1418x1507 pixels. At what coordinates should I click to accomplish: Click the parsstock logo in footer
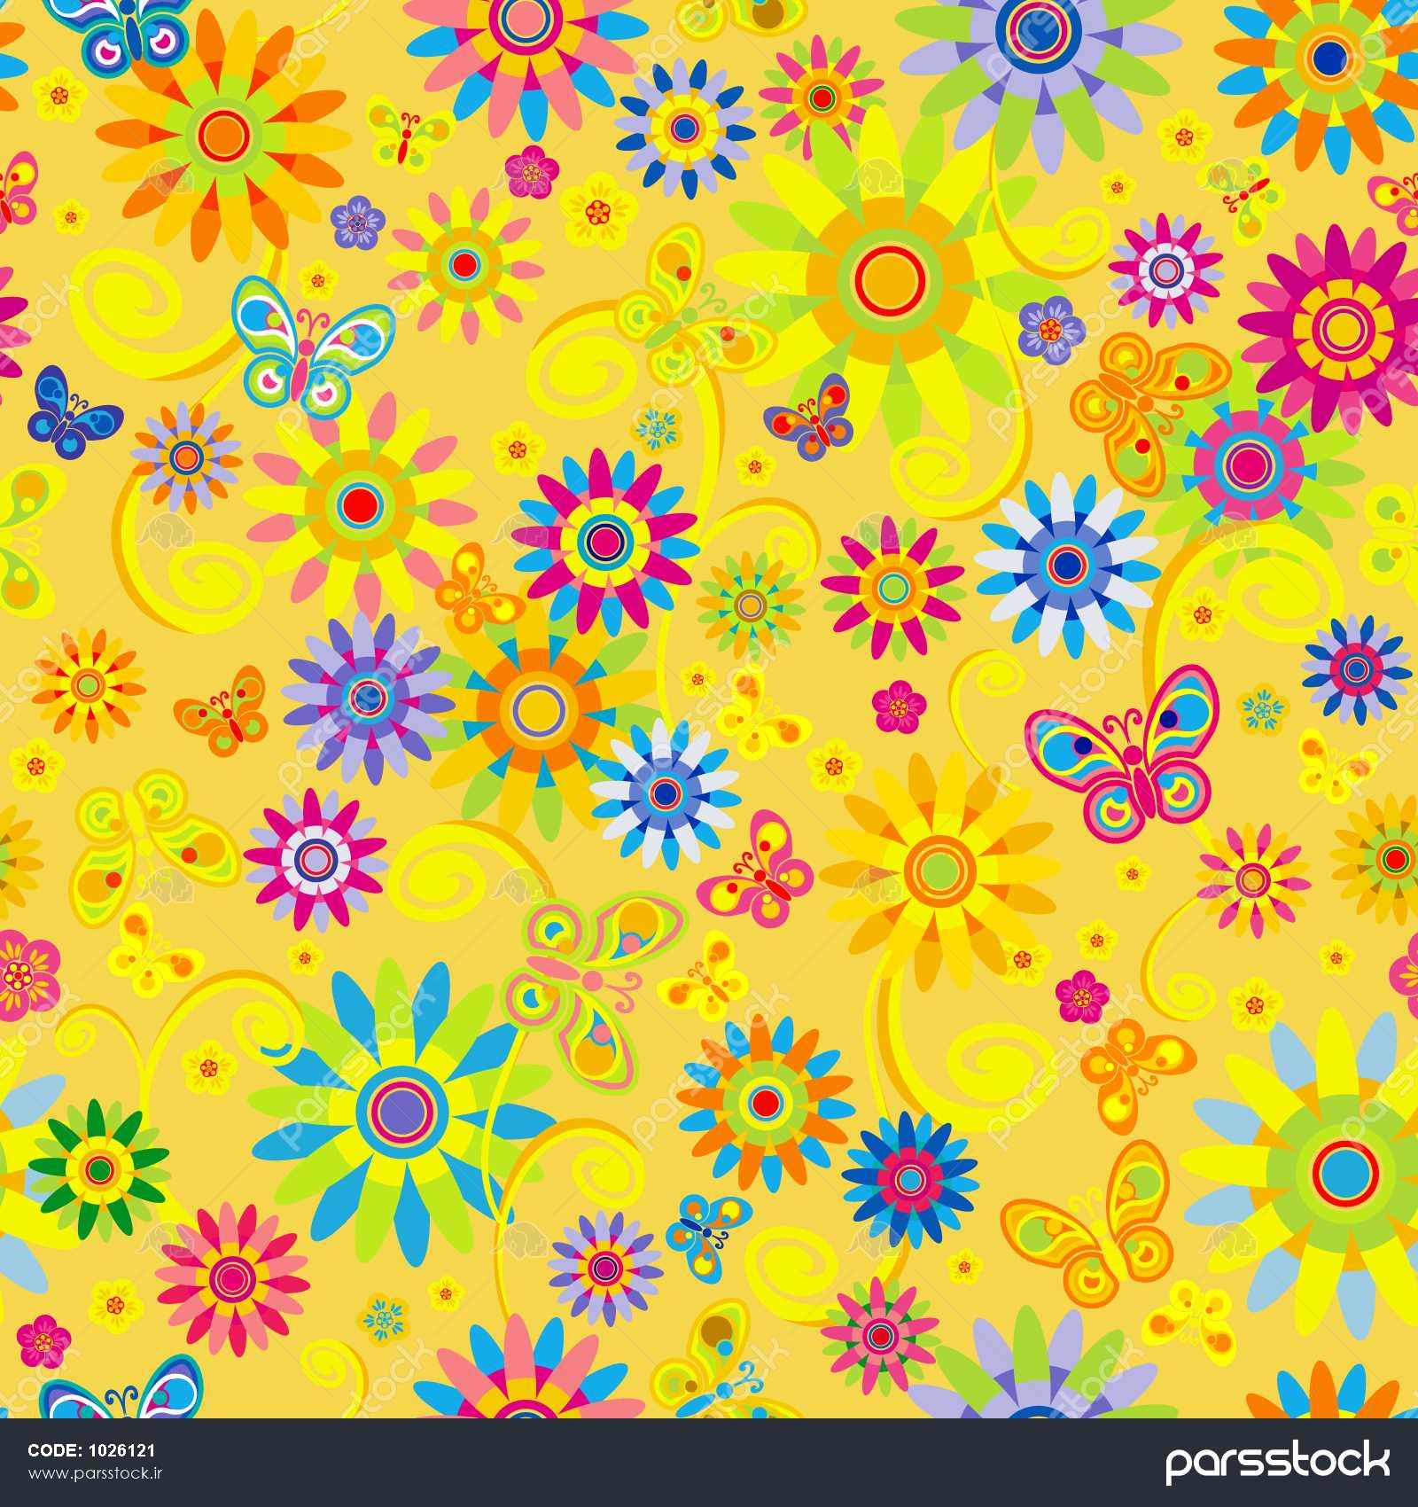coord(1276,1463)
